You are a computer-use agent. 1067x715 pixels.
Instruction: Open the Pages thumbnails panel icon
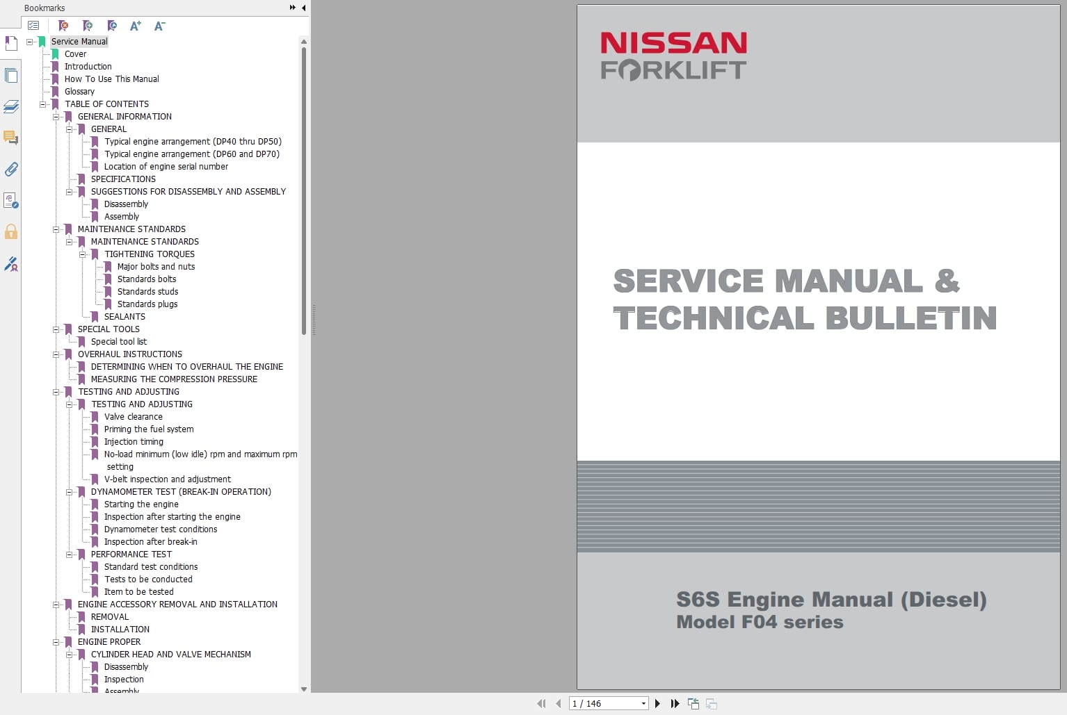point(11,75)
